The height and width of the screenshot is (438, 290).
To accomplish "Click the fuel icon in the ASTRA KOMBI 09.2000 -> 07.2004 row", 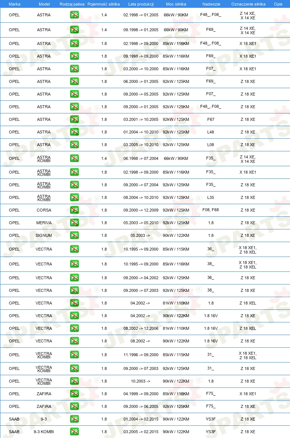I will click(75, 185).
